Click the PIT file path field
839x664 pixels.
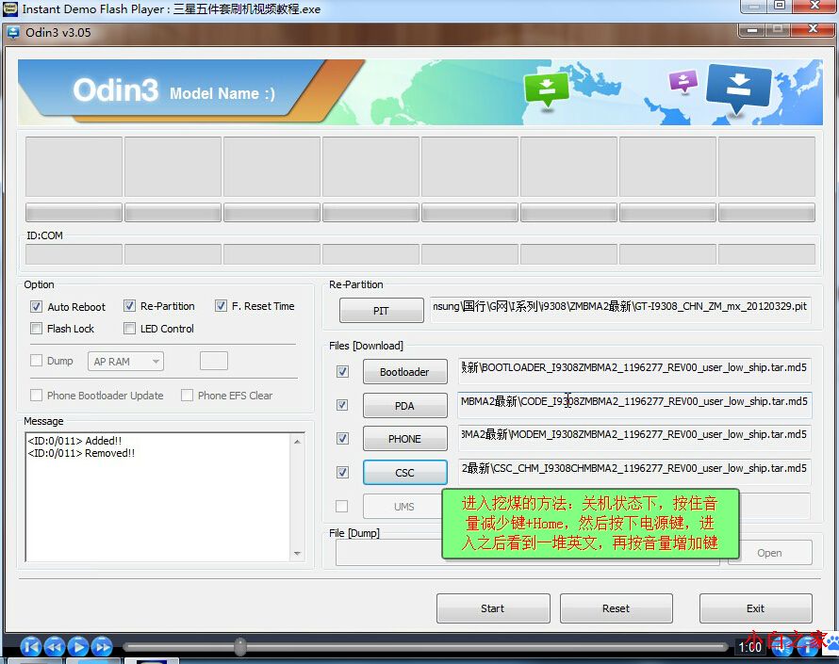pyautogui.click(x=620, y=310)
